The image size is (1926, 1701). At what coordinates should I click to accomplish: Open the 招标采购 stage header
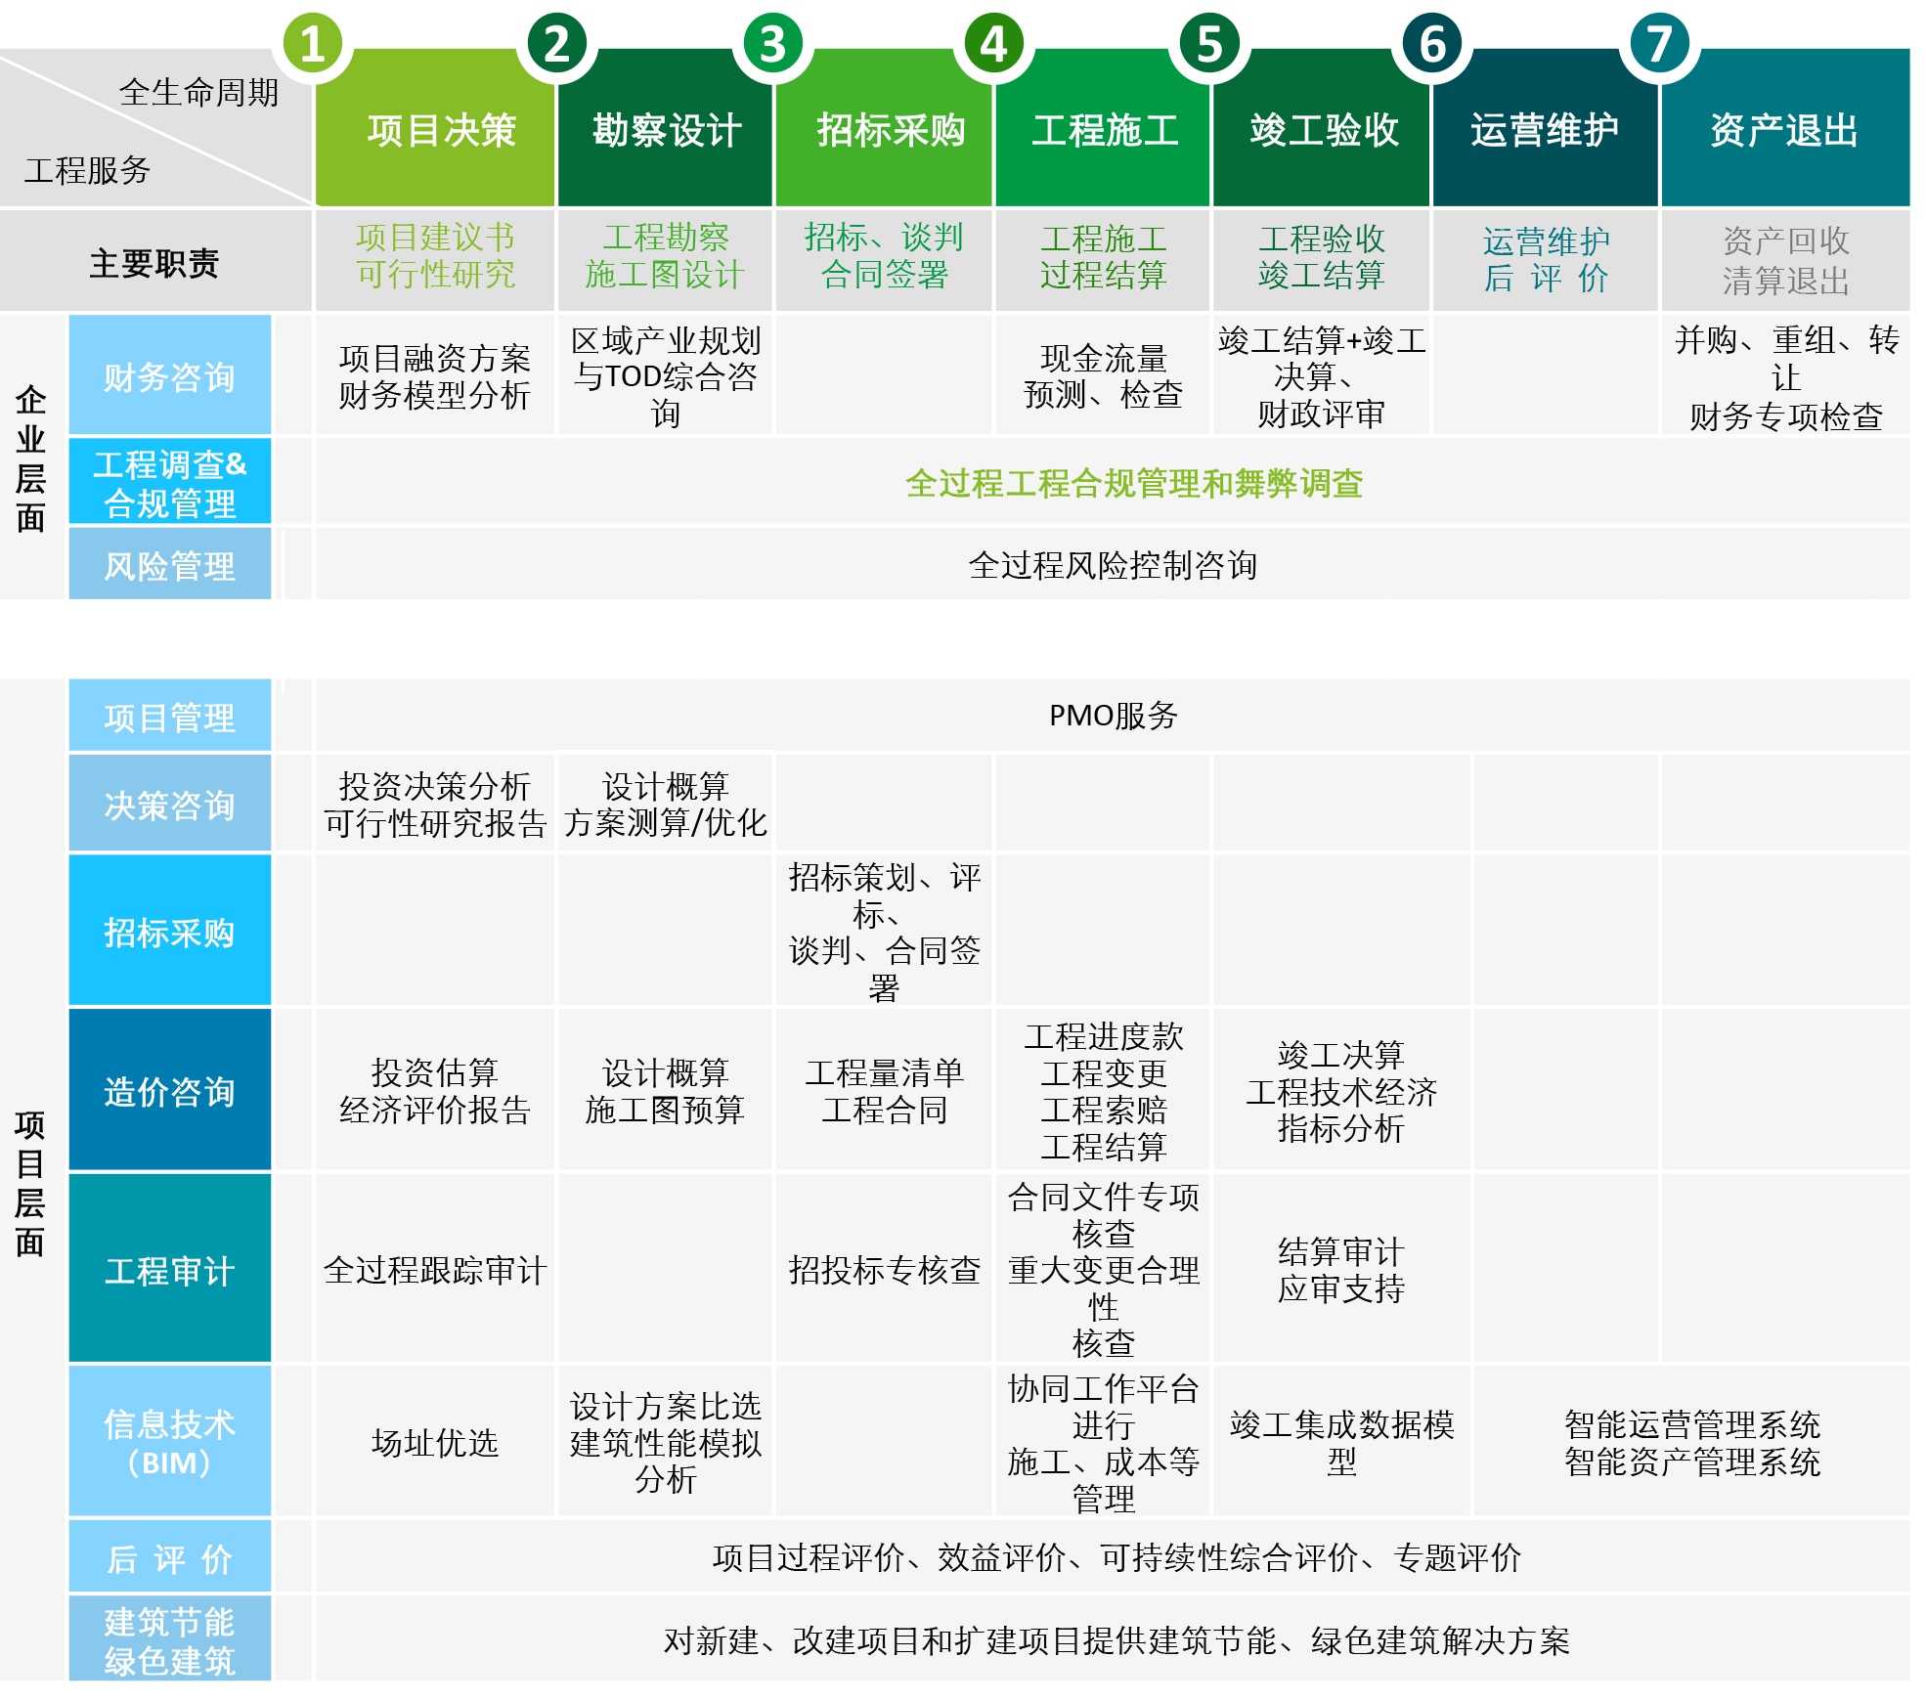click(x=890, y=130)
